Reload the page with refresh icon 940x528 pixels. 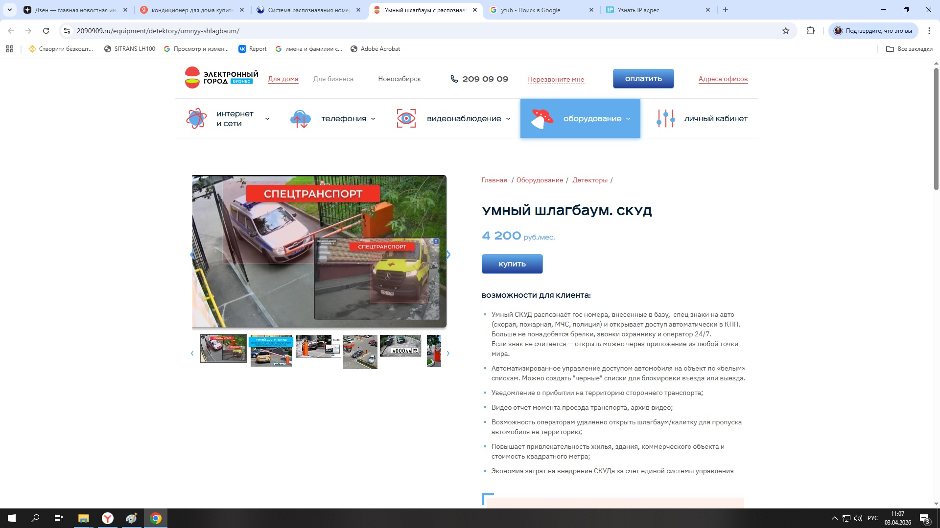pos(46,31)
